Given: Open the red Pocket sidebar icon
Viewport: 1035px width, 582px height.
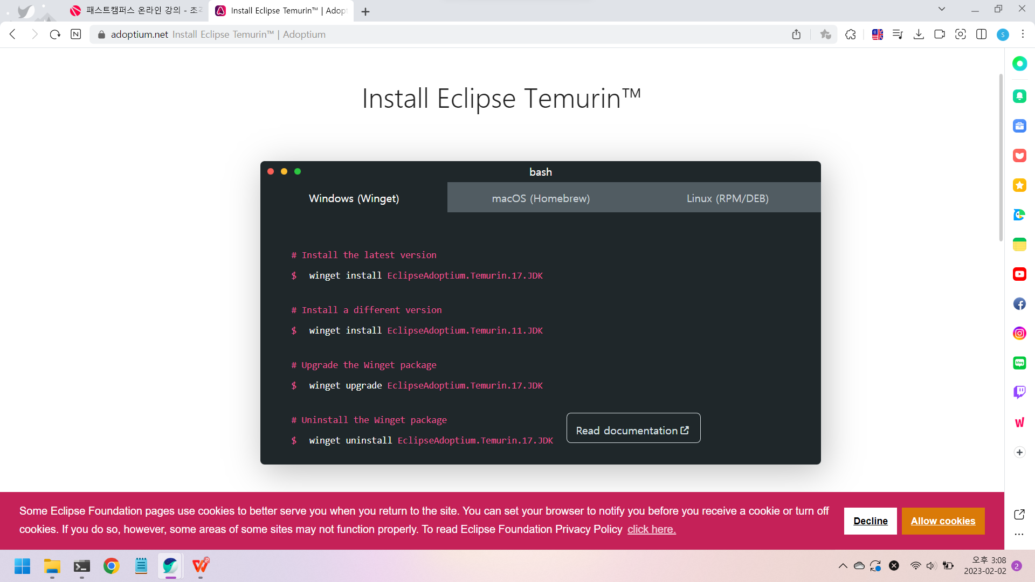Looking at the screenshot, I should pos(1019,156).
